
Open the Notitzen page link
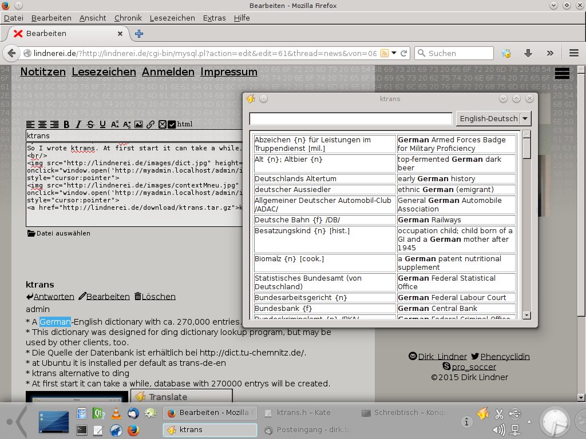(43, 71)
